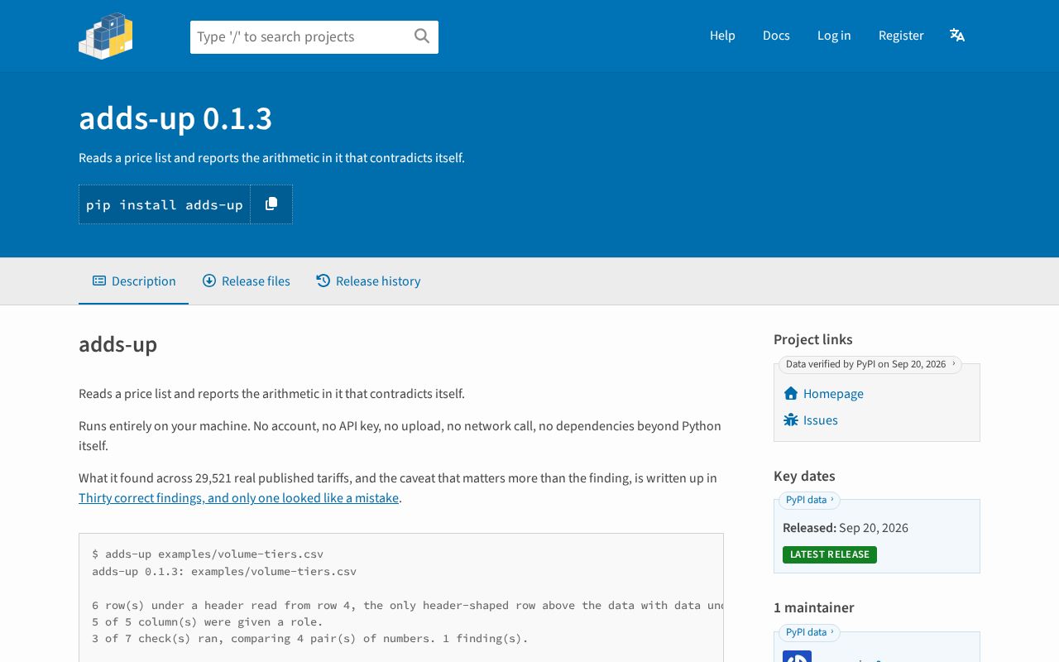Open the language selector icon

click(x=957, y=36)
